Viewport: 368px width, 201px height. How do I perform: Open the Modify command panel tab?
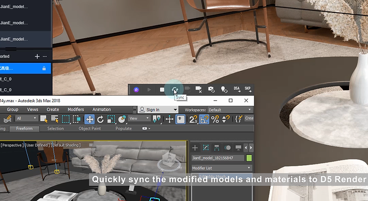point(206,147)
